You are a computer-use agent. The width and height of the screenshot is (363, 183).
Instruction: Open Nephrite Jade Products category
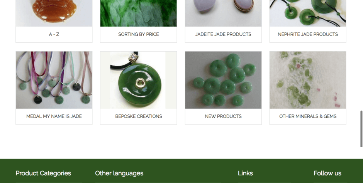click(x=308, y=34)
